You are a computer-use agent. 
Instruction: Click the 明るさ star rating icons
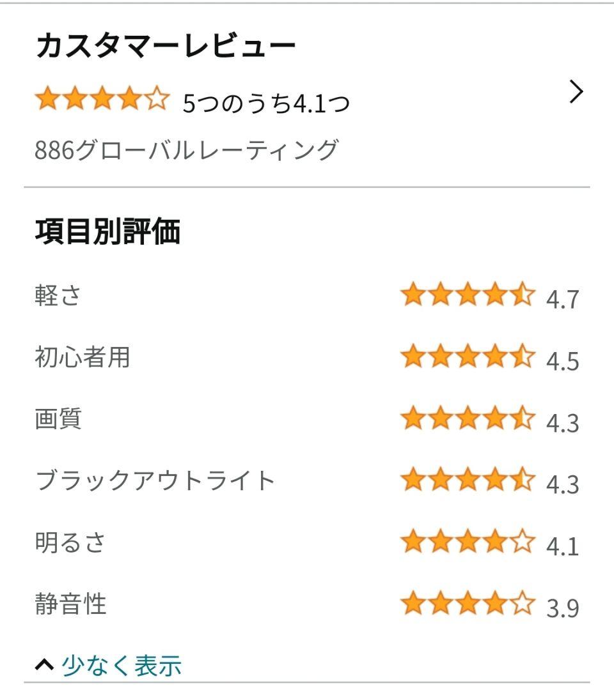pyautogui.click(x=468, y=543)
